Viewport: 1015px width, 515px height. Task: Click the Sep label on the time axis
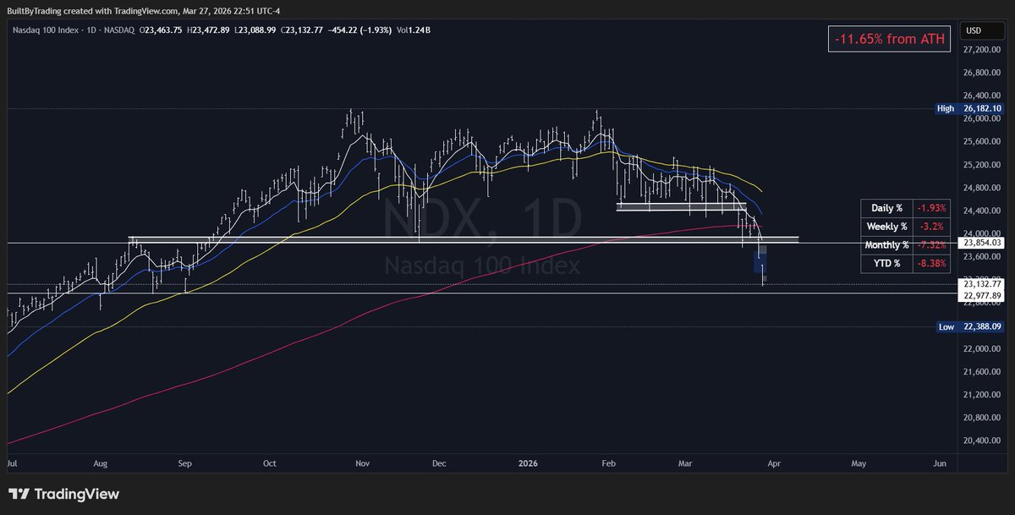click(x=185, y=463)
